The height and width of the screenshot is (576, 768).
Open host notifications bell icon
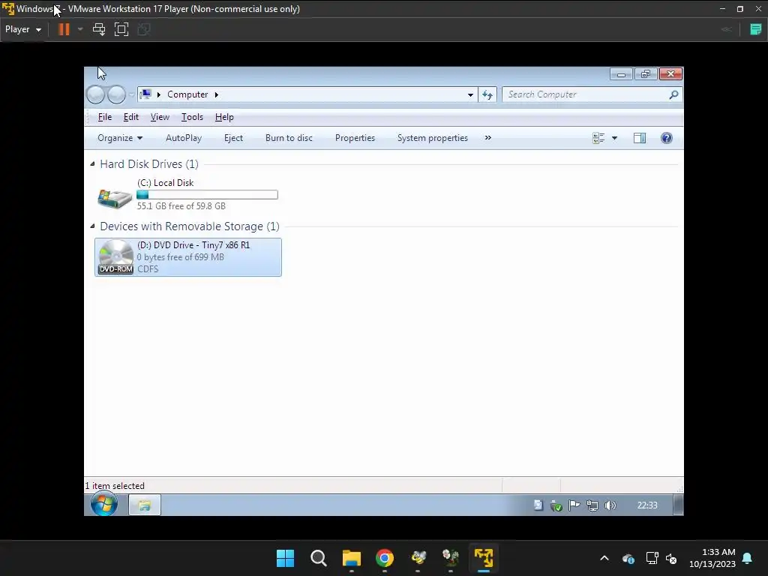coord(748,558)
